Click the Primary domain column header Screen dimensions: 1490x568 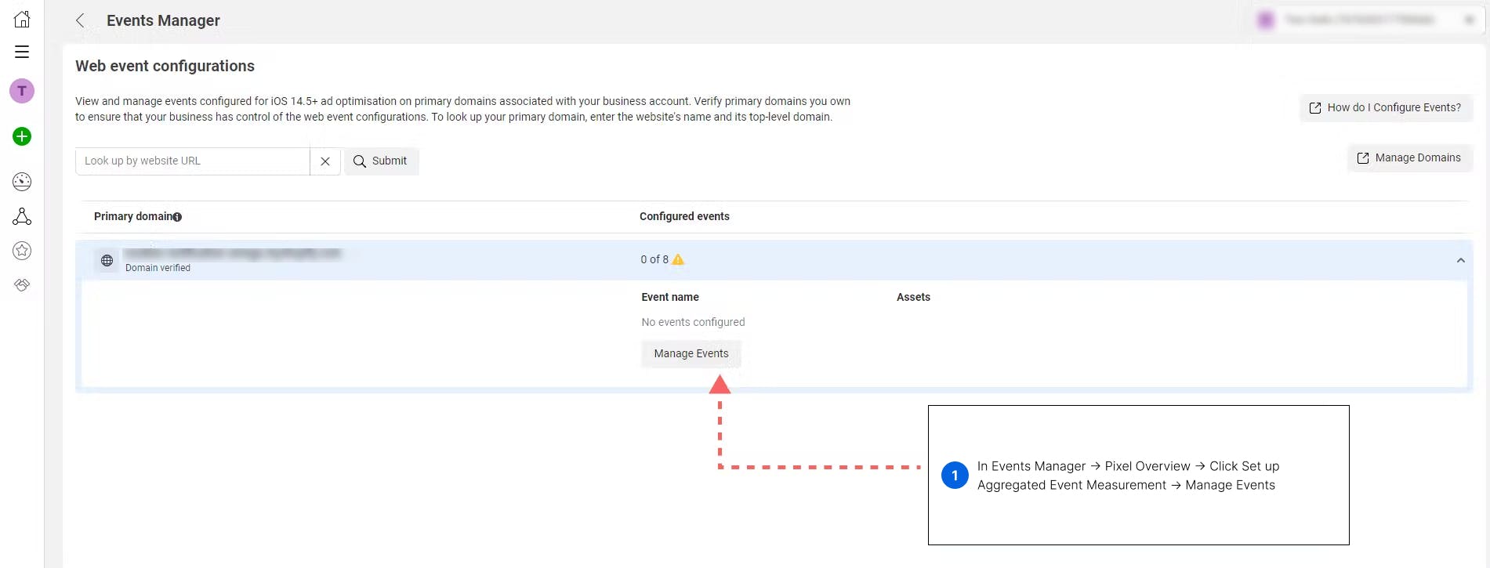tap(132, 216)
